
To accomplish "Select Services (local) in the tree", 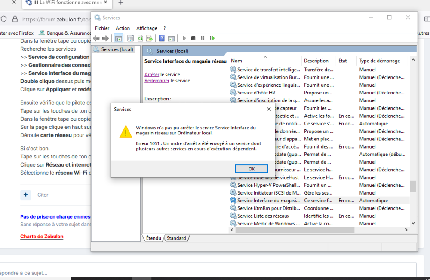I will (117, 49).
